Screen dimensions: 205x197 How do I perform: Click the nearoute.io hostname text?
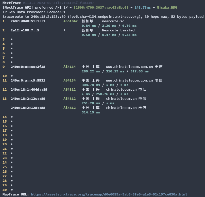[113, 21]
